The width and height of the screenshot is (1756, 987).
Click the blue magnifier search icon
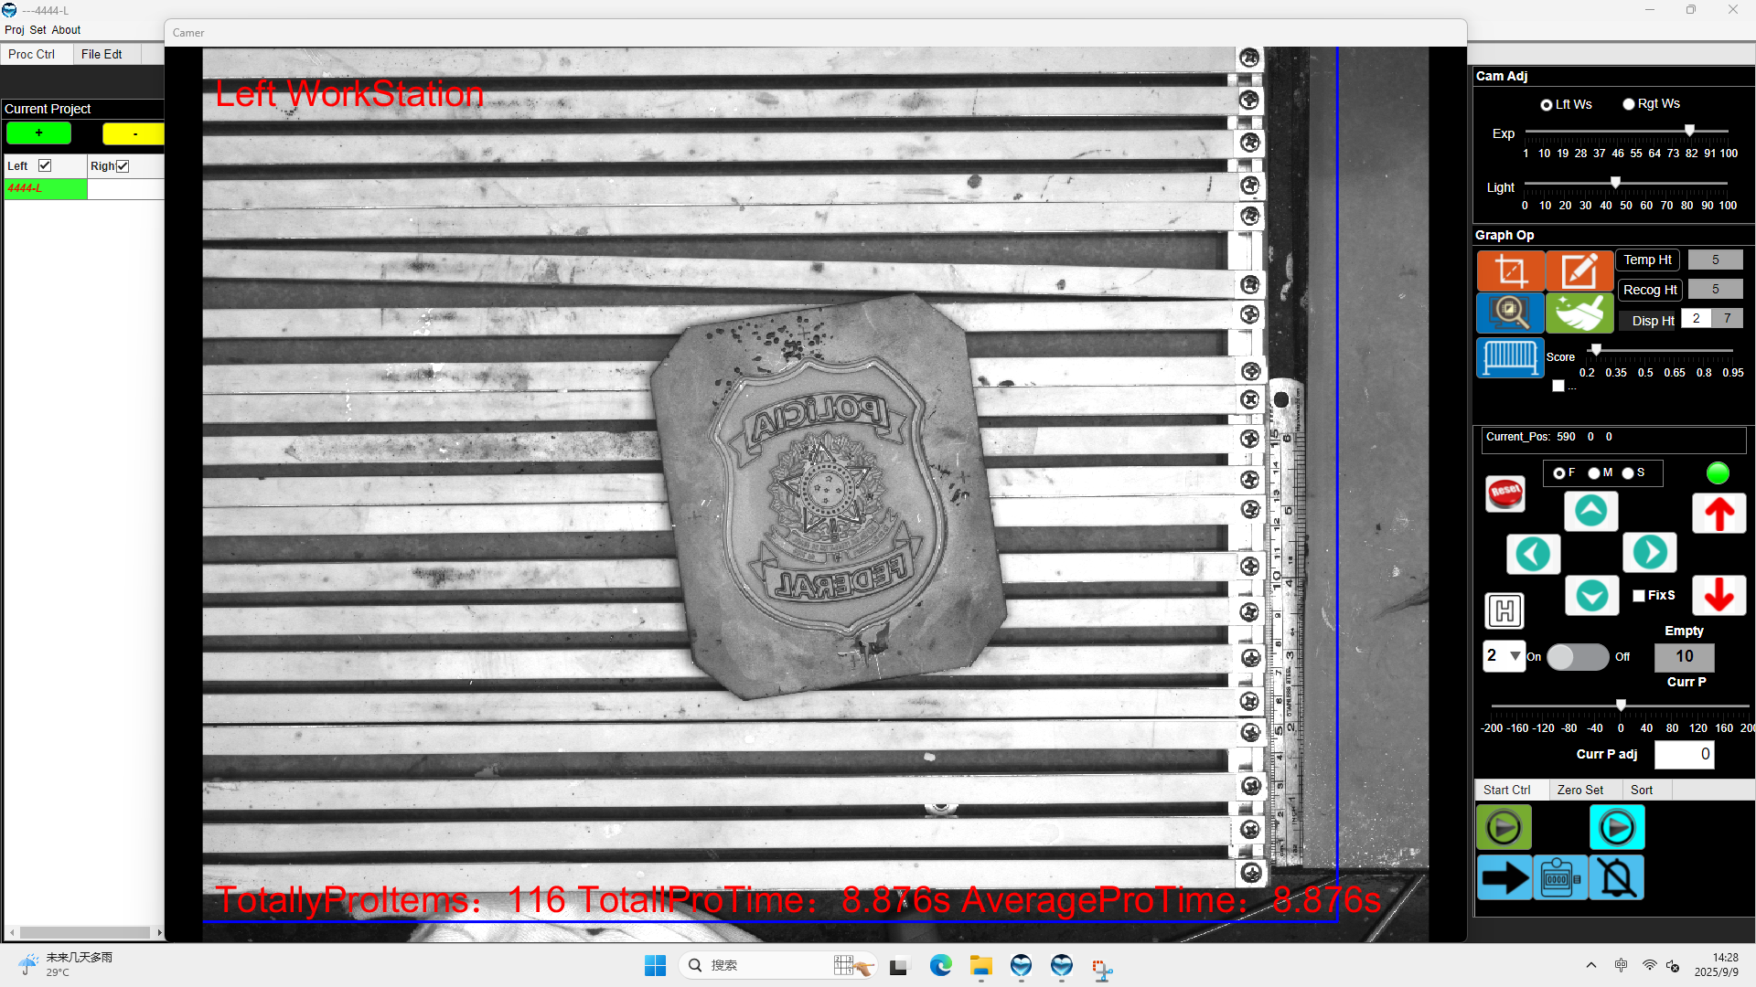[x=1510, y=313]
